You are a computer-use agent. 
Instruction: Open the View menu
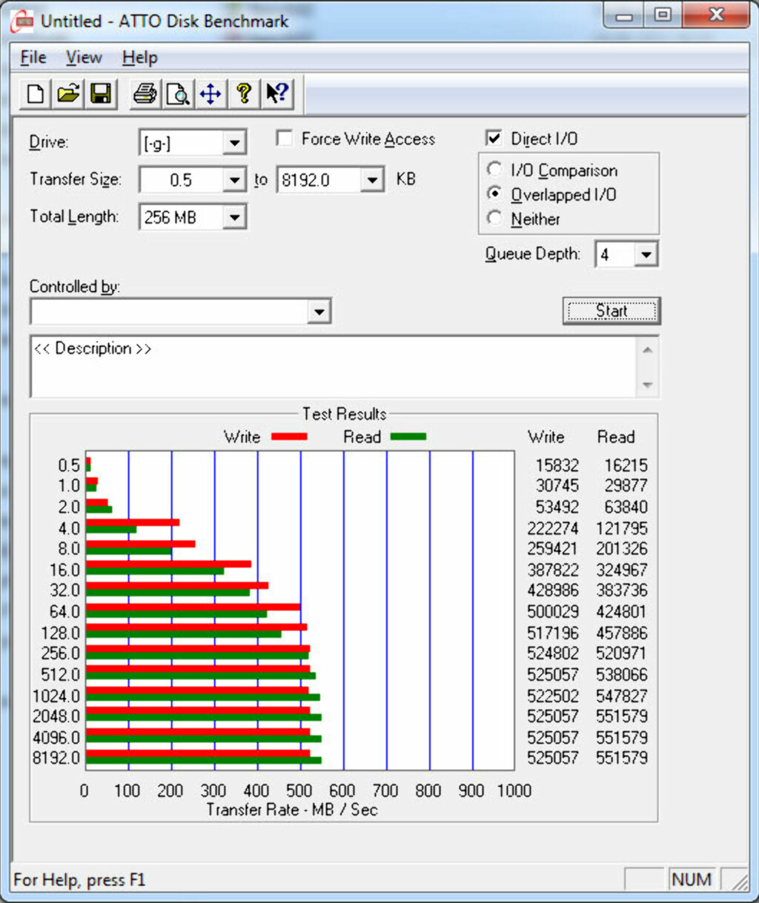coord(84,58)
